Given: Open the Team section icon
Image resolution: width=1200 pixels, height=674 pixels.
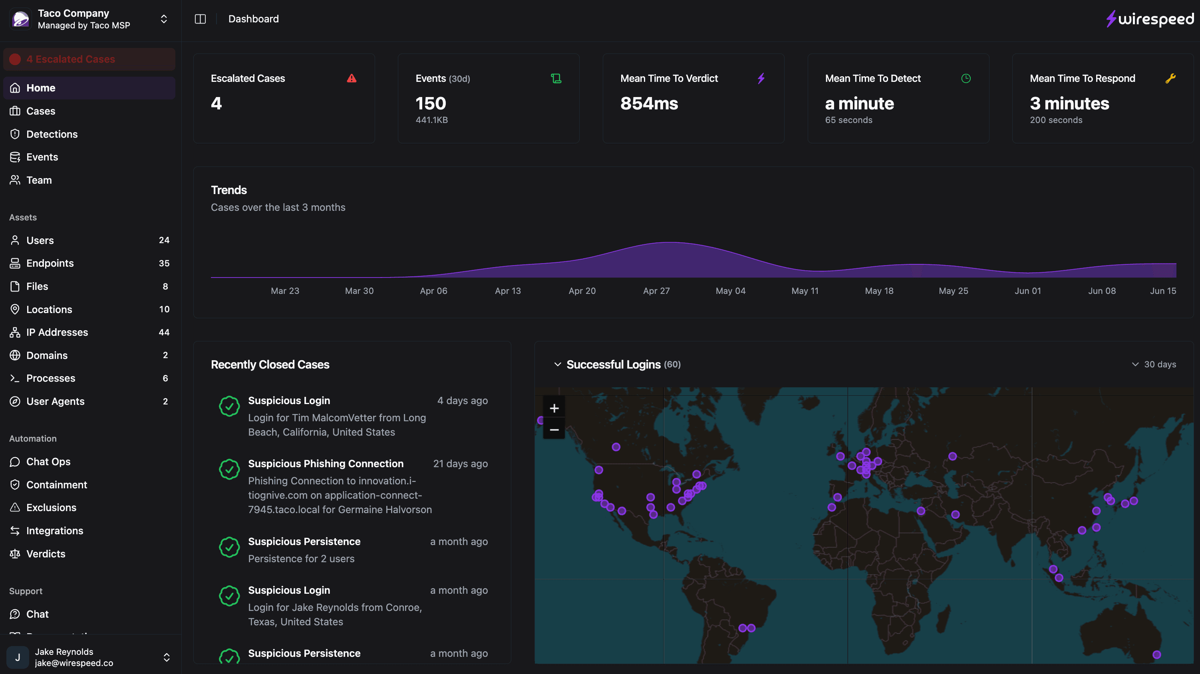Looking at the screenshot, I should click(15, 180).
